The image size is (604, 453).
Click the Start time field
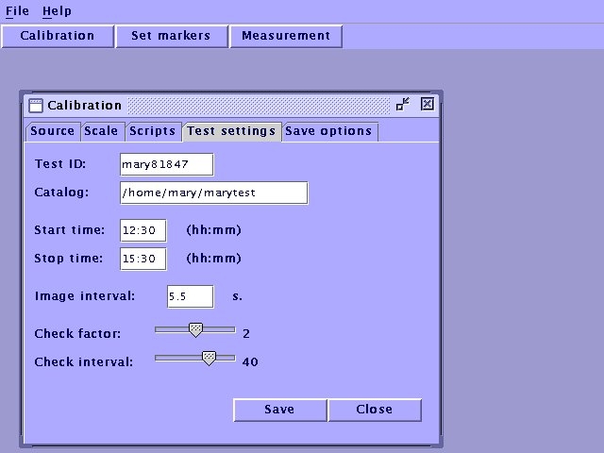click(x=143, y=230)
